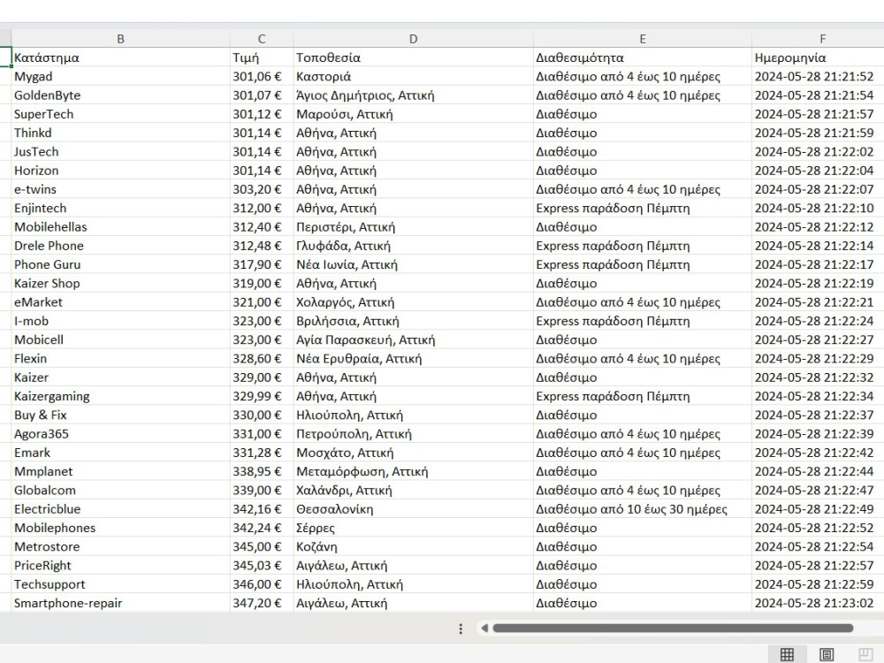Image resolution: width=884 pixels, height=663 pixels.
Task: Select the Kaizer Shop store cell
Action: 120,283
